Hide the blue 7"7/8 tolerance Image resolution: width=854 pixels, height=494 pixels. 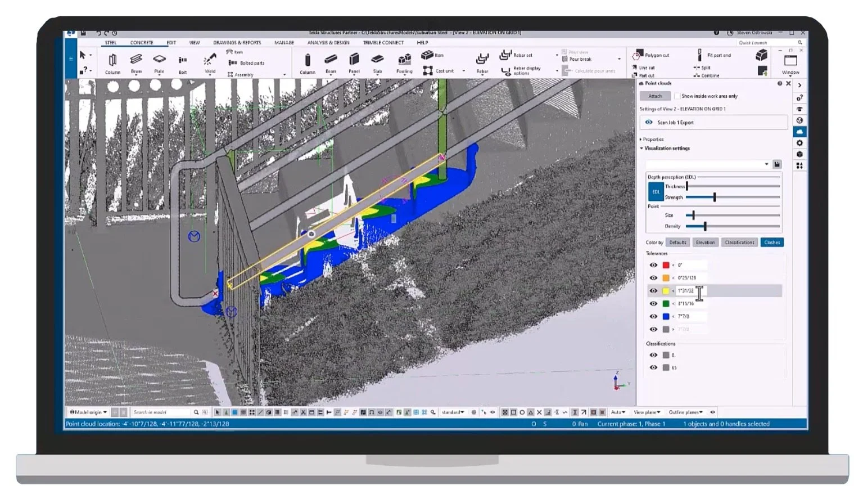pos(653,317)
